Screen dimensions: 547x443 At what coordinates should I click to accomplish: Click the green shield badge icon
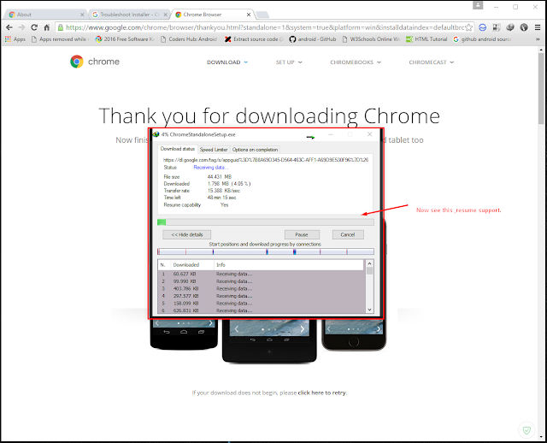(x=526, y=430)
